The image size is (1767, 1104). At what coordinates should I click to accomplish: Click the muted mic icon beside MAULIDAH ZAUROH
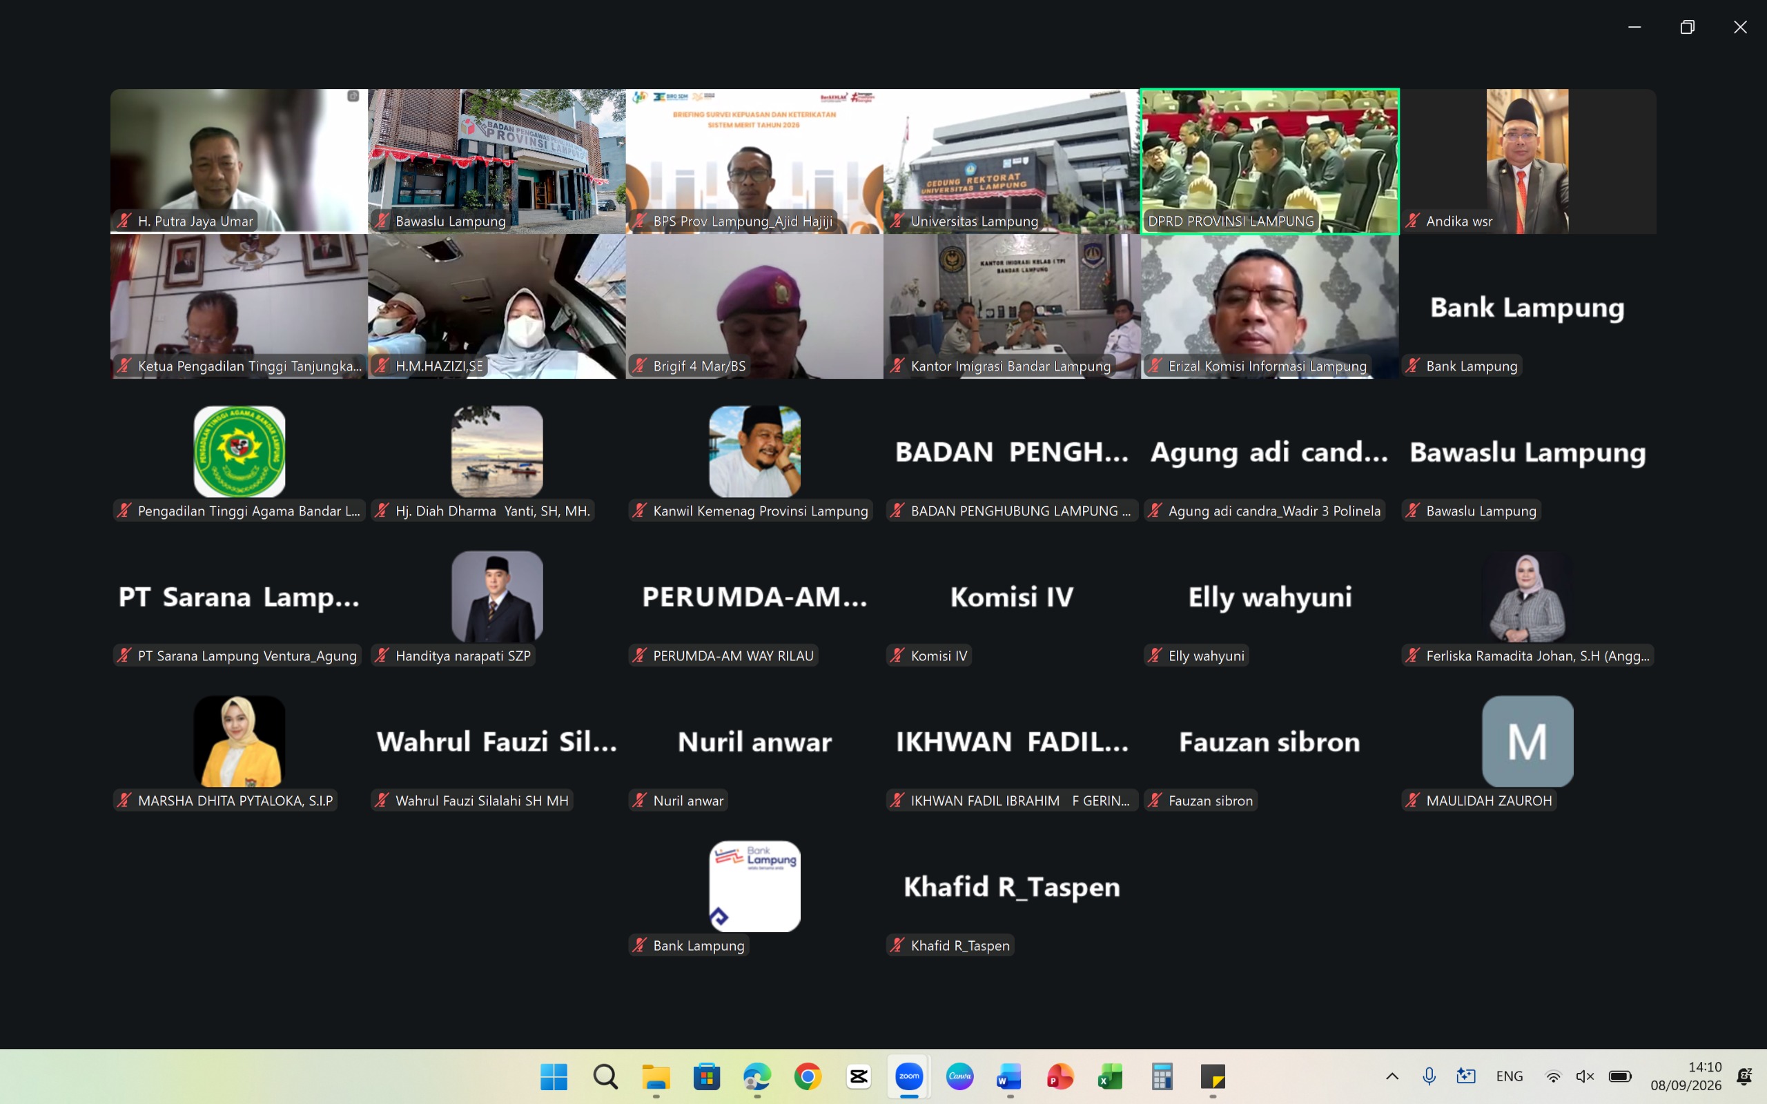click(1413, 800)
